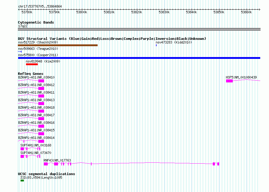
Task: Click the ruler's right arrowhead
Action: (260, 9)
